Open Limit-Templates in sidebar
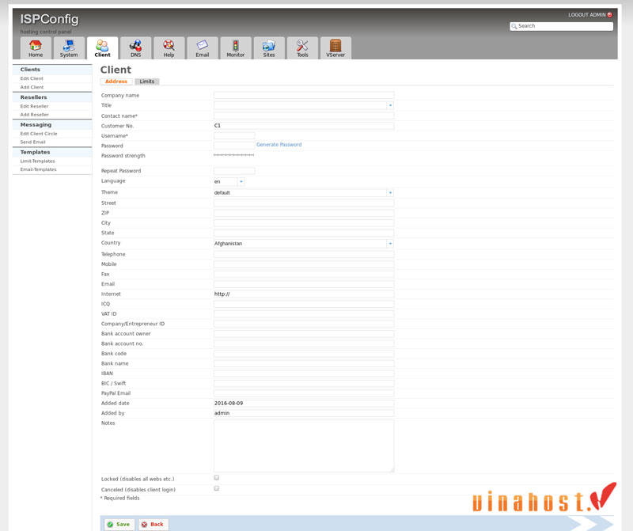This screenshot has height=531, width=633. [37, 161]
